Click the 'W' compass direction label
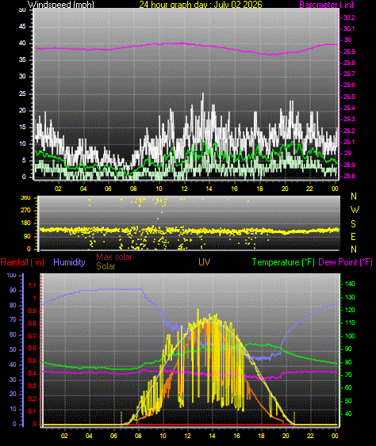The image size is (376, 446). coord(355,210)
